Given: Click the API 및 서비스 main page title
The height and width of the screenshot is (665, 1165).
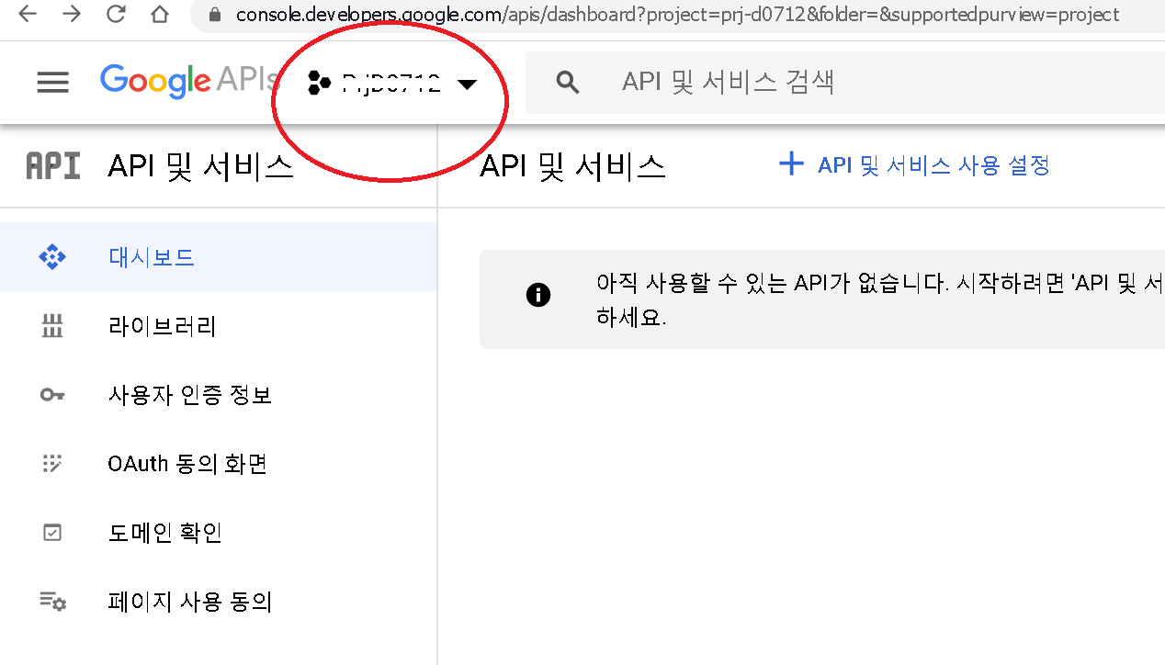Looking at the screenshot, I should (x=572, y=166).
